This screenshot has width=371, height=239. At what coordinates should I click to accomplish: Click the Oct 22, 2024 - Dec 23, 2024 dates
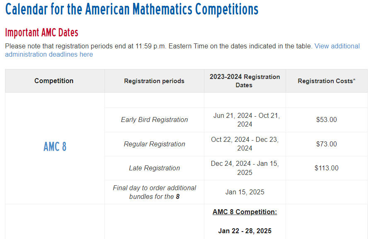point(245,143)
